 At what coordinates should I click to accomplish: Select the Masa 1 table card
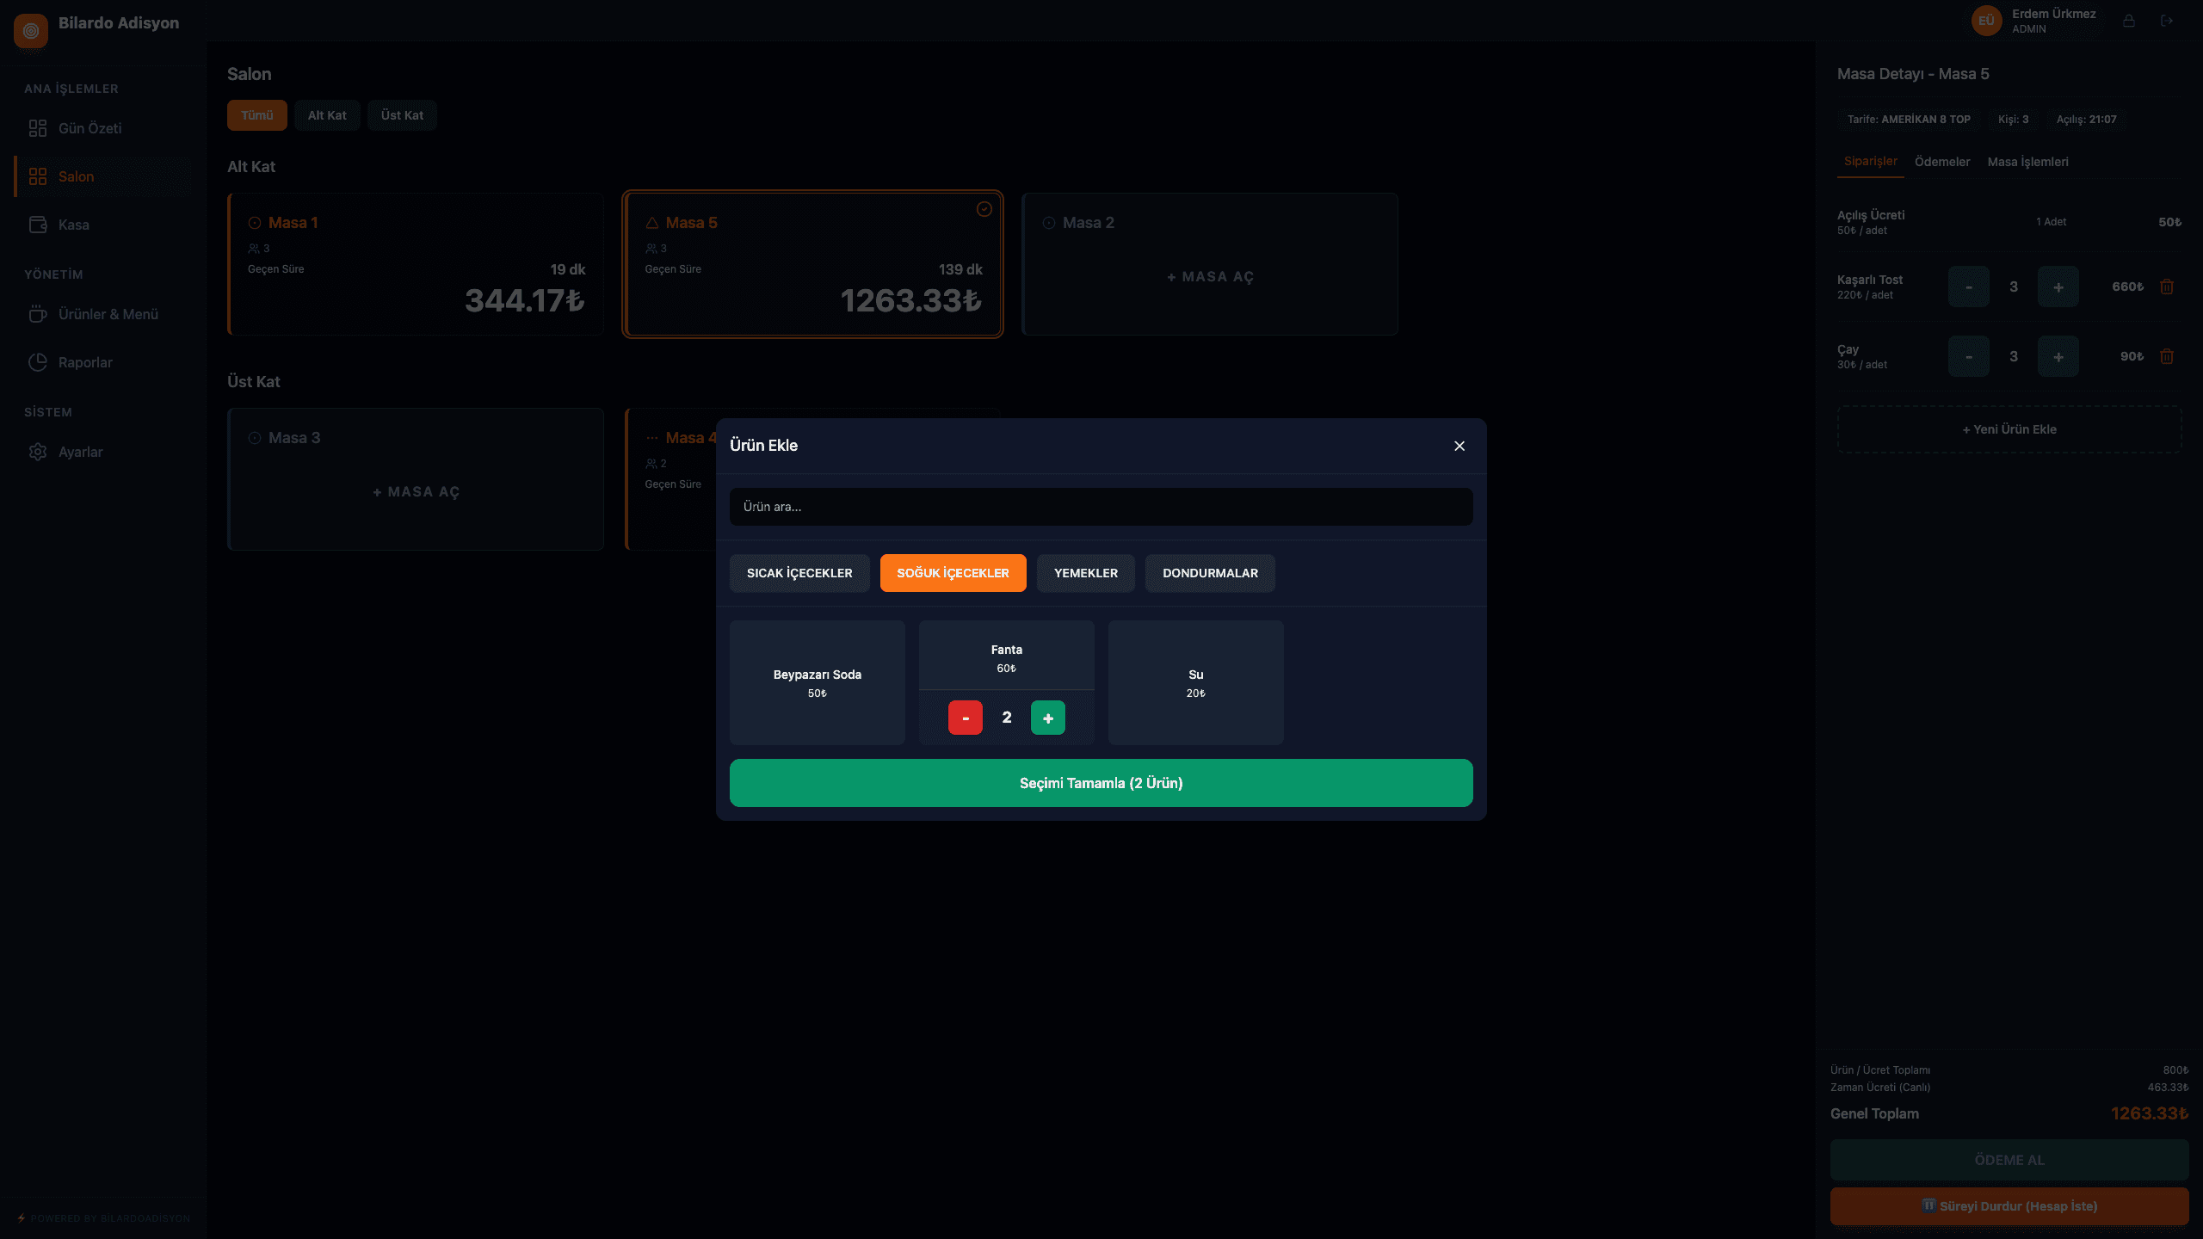tap(416, 264)
